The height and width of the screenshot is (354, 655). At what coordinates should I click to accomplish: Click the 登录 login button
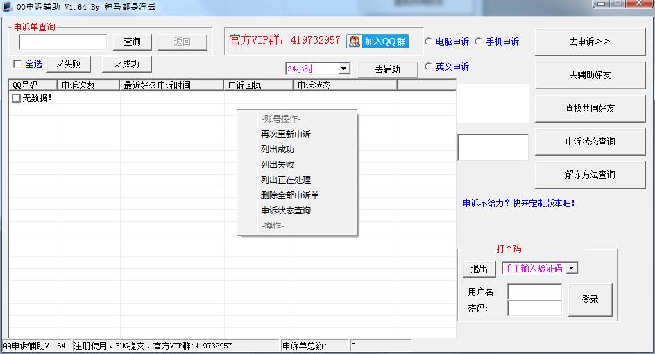(590, 299)
